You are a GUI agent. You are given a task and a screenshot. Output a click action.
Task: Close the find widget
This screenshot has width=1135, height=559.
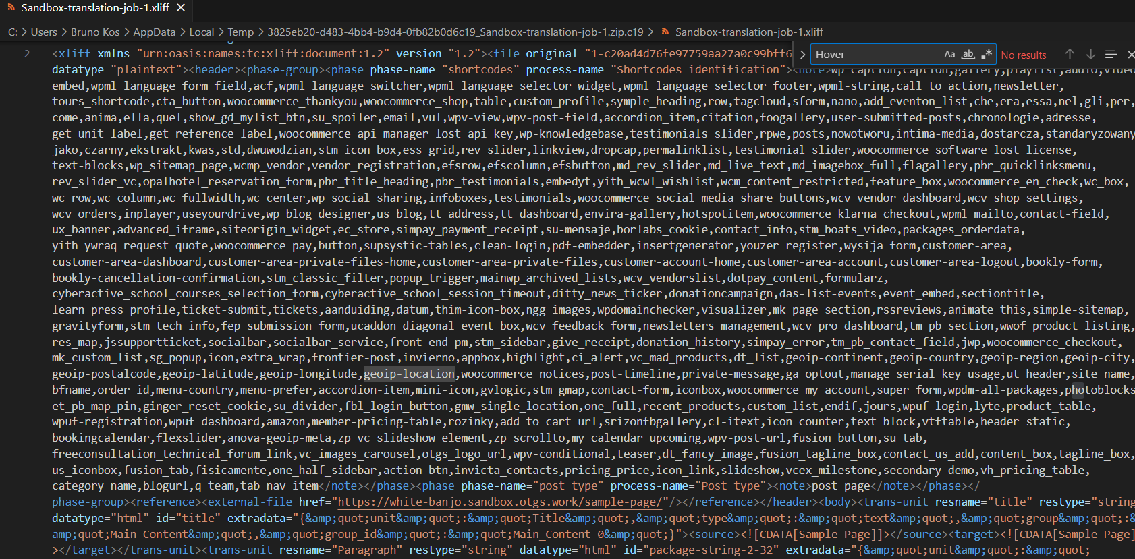(1130, 54)
